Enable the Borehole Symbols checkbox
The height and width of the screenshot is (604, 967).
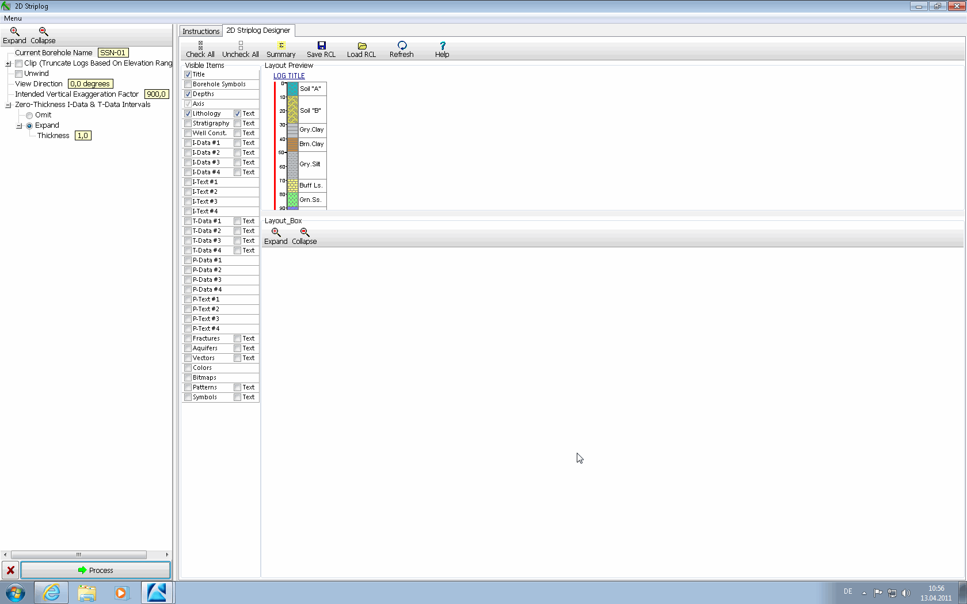(188, 84)
